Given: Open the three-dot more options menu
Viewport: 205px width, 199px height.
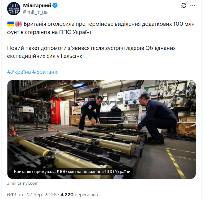Looking at the screenshot, I should (193, 5).
